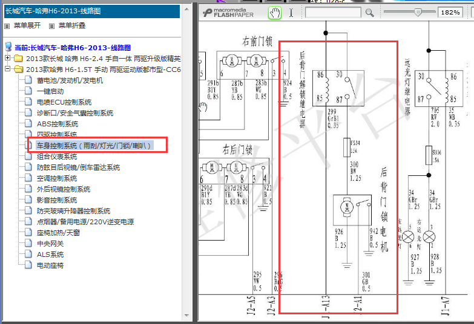The image size is (474, 324).
Task: Click the 右前门锁 label in diagram
Action: pos(257,41)
